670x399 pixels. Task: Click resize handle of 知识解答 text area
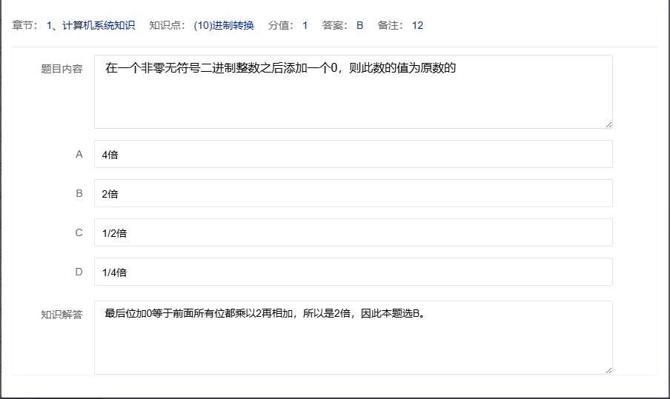point(608,370)
